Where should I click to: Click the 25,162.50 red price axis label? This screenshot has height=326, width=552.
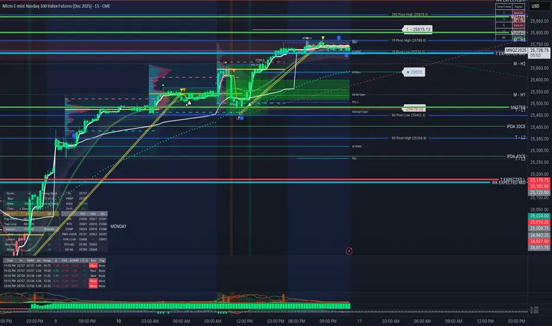pos(540,186)
